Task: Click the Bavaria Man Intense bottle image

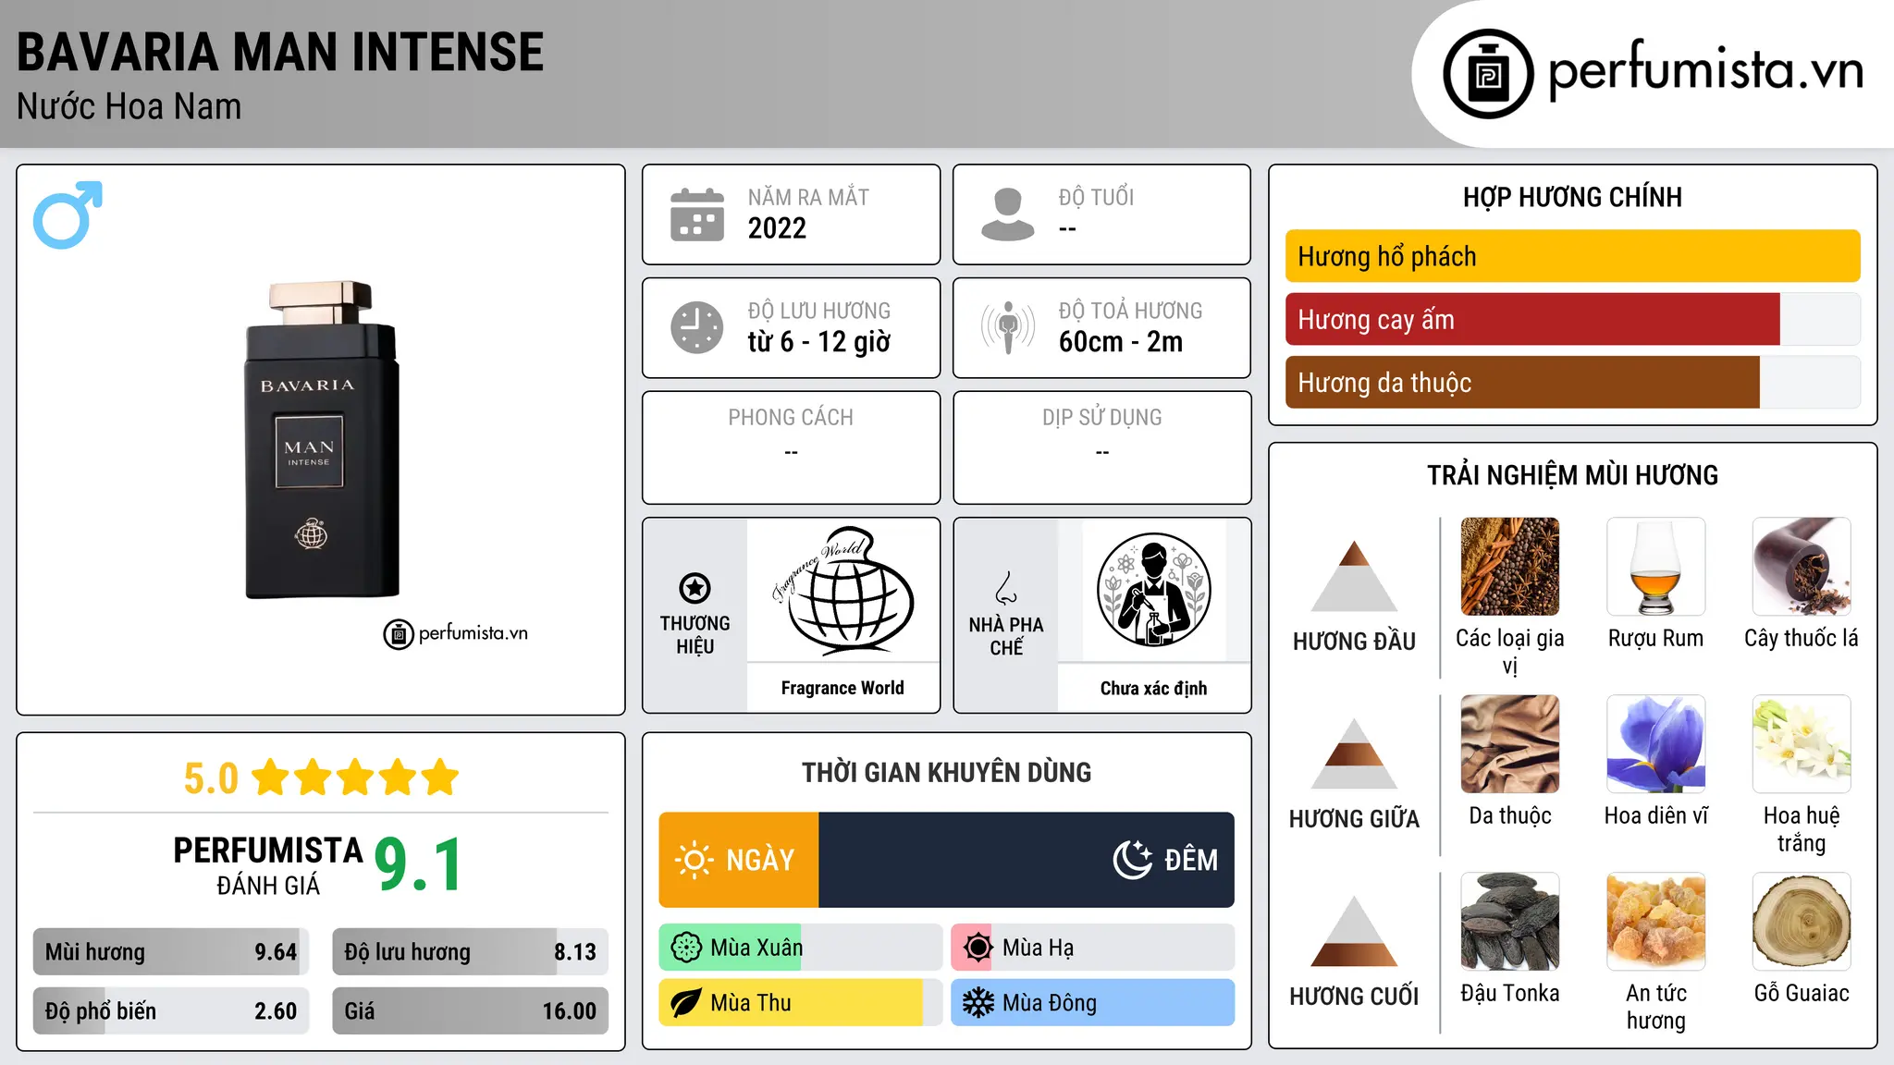Action: point(322,440)
